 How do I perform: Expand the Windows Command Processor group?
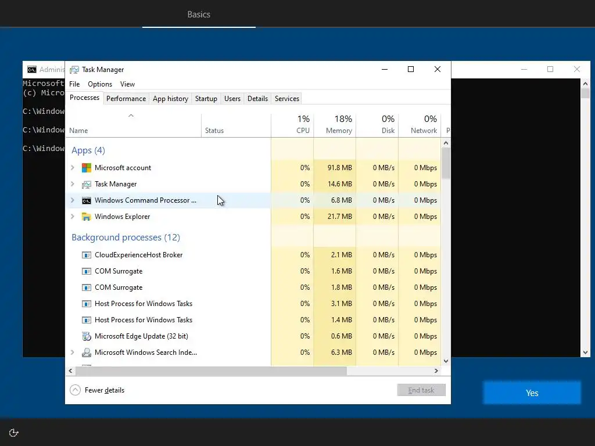[73, 200]
